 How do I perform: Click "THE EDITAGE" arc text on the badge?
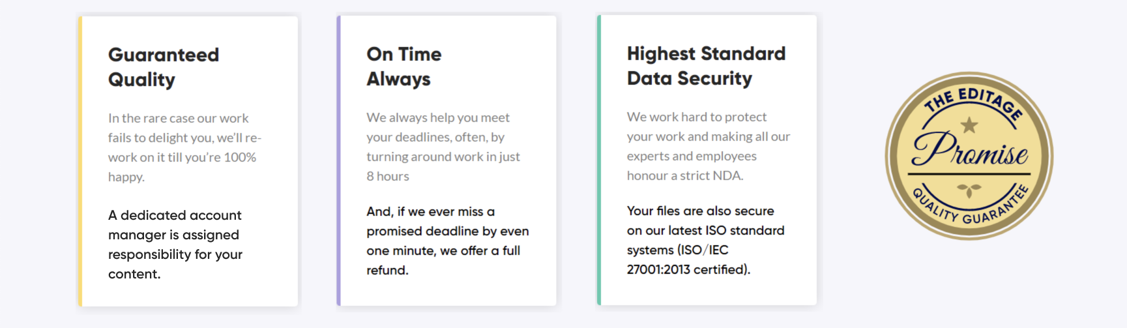[973, 102]
